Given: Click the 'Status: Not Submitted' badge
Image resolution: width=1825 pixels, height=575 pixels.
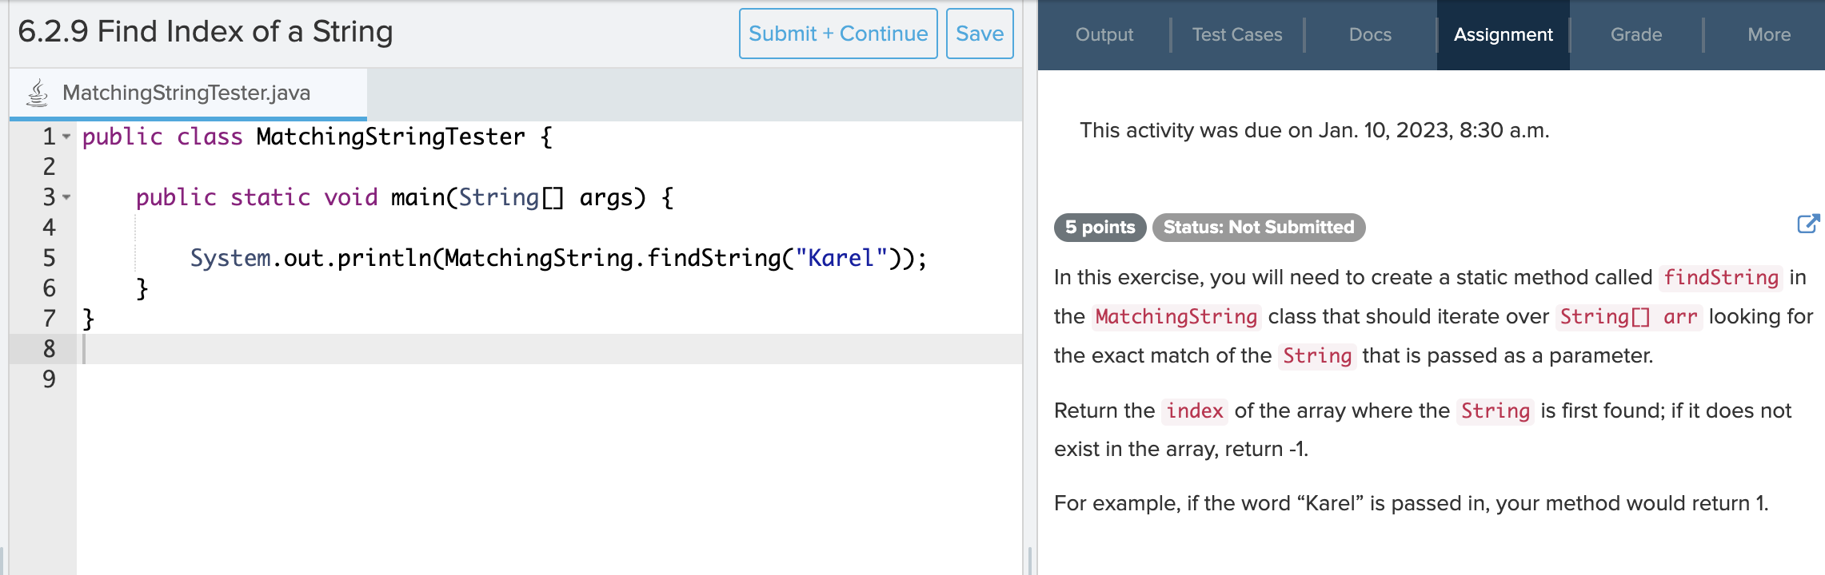Looking at the screenshot, I should (x=1259, y=227).
